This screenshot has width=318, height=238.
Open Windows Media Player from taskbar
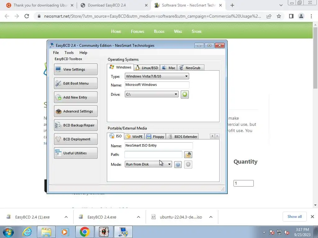click(x=65, y=232)
